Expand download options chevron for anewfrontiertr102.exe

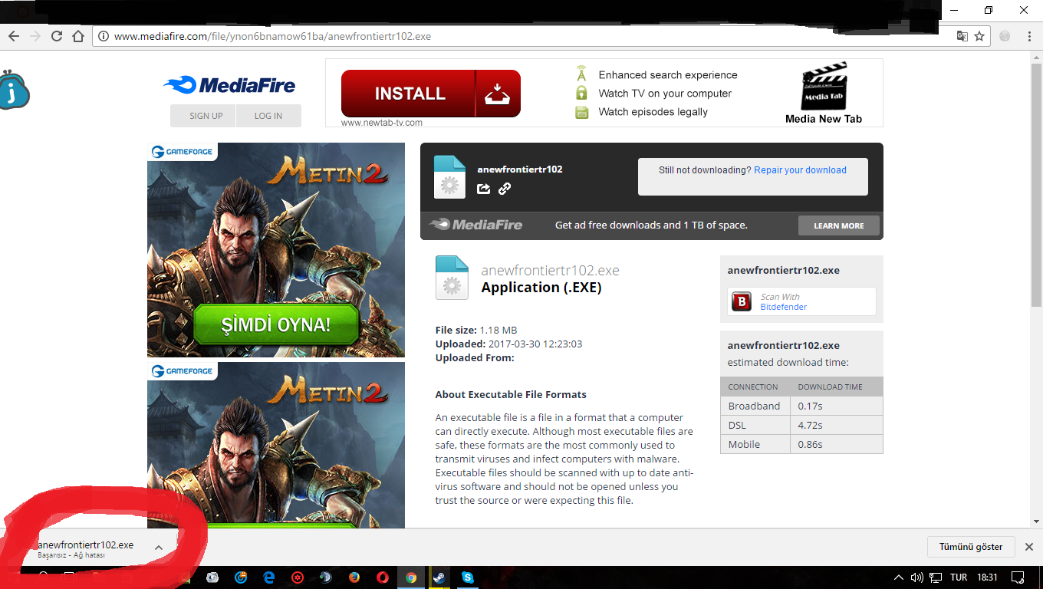(x=159, y=548)
